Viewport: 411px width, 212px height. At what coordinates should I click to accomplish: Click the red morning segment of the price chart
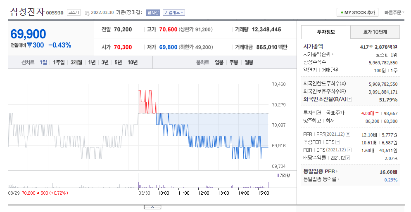(x=147, y=102)
